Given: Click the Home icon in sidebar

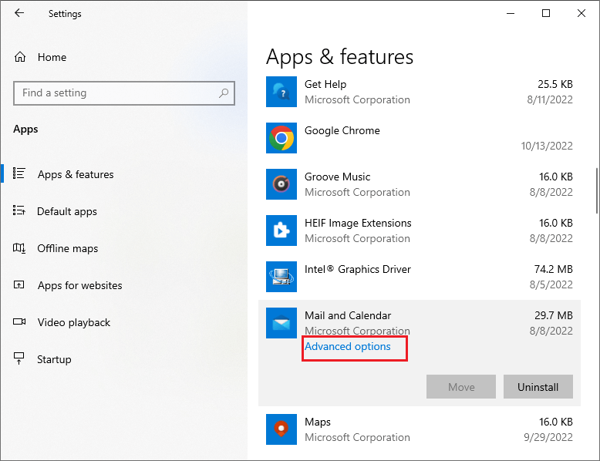Looking at the screenshot, I should (20, 57).
